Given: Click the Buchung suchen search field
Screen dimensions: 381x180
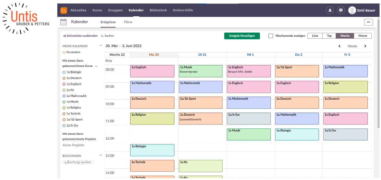Looking at the screenshot, I should [x=79, y=162].
